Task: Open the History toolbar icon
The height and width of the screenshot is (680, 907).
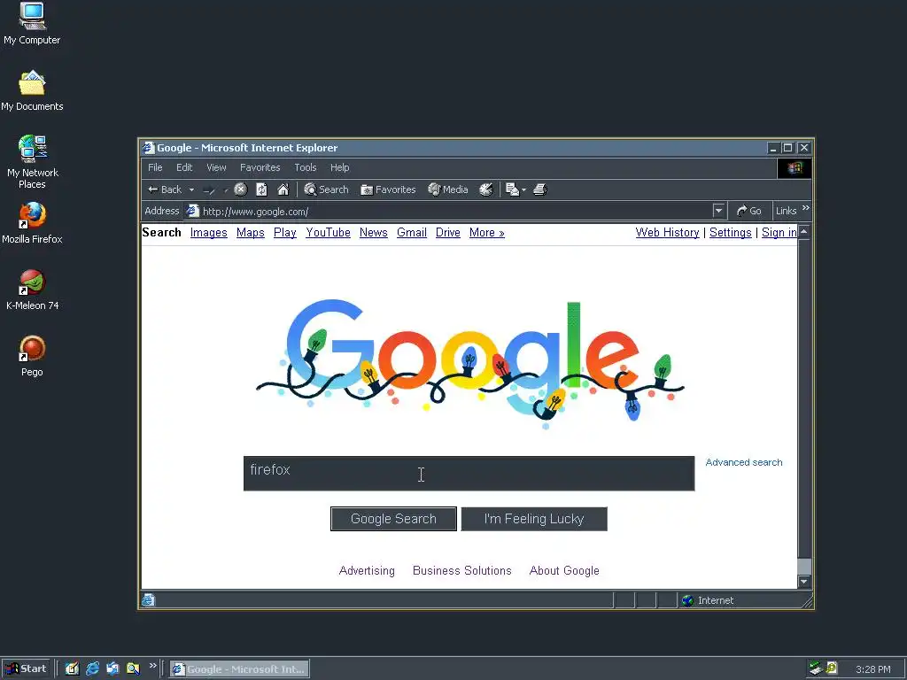Action: 486,189
